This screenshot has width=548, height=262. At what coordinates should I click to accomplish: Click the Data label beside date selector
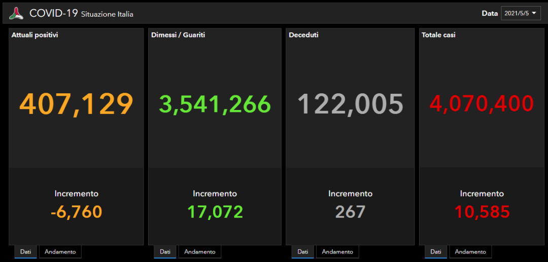click(490, 14)
